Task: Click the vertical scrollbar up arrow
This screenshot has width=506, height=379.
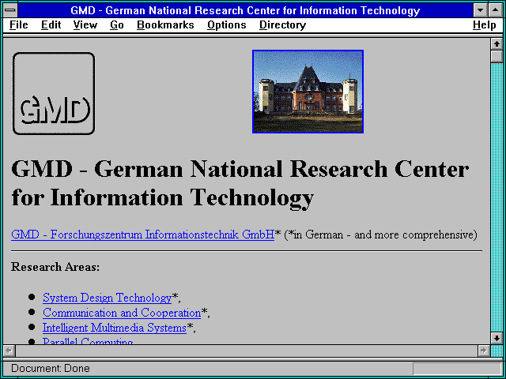Action: point(497,44)
